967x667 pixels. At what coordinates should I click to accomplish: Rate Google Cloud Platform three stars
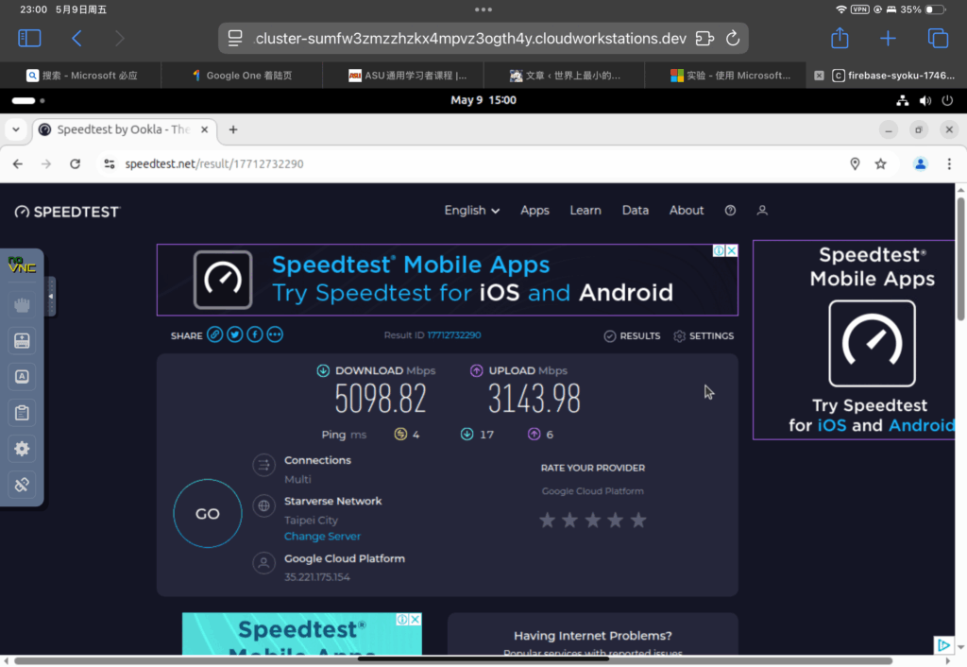click(x=593, y=521)
